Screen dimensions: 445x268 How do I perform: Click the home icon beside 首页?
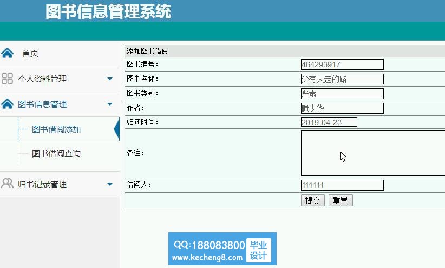(x=7, y=53)
